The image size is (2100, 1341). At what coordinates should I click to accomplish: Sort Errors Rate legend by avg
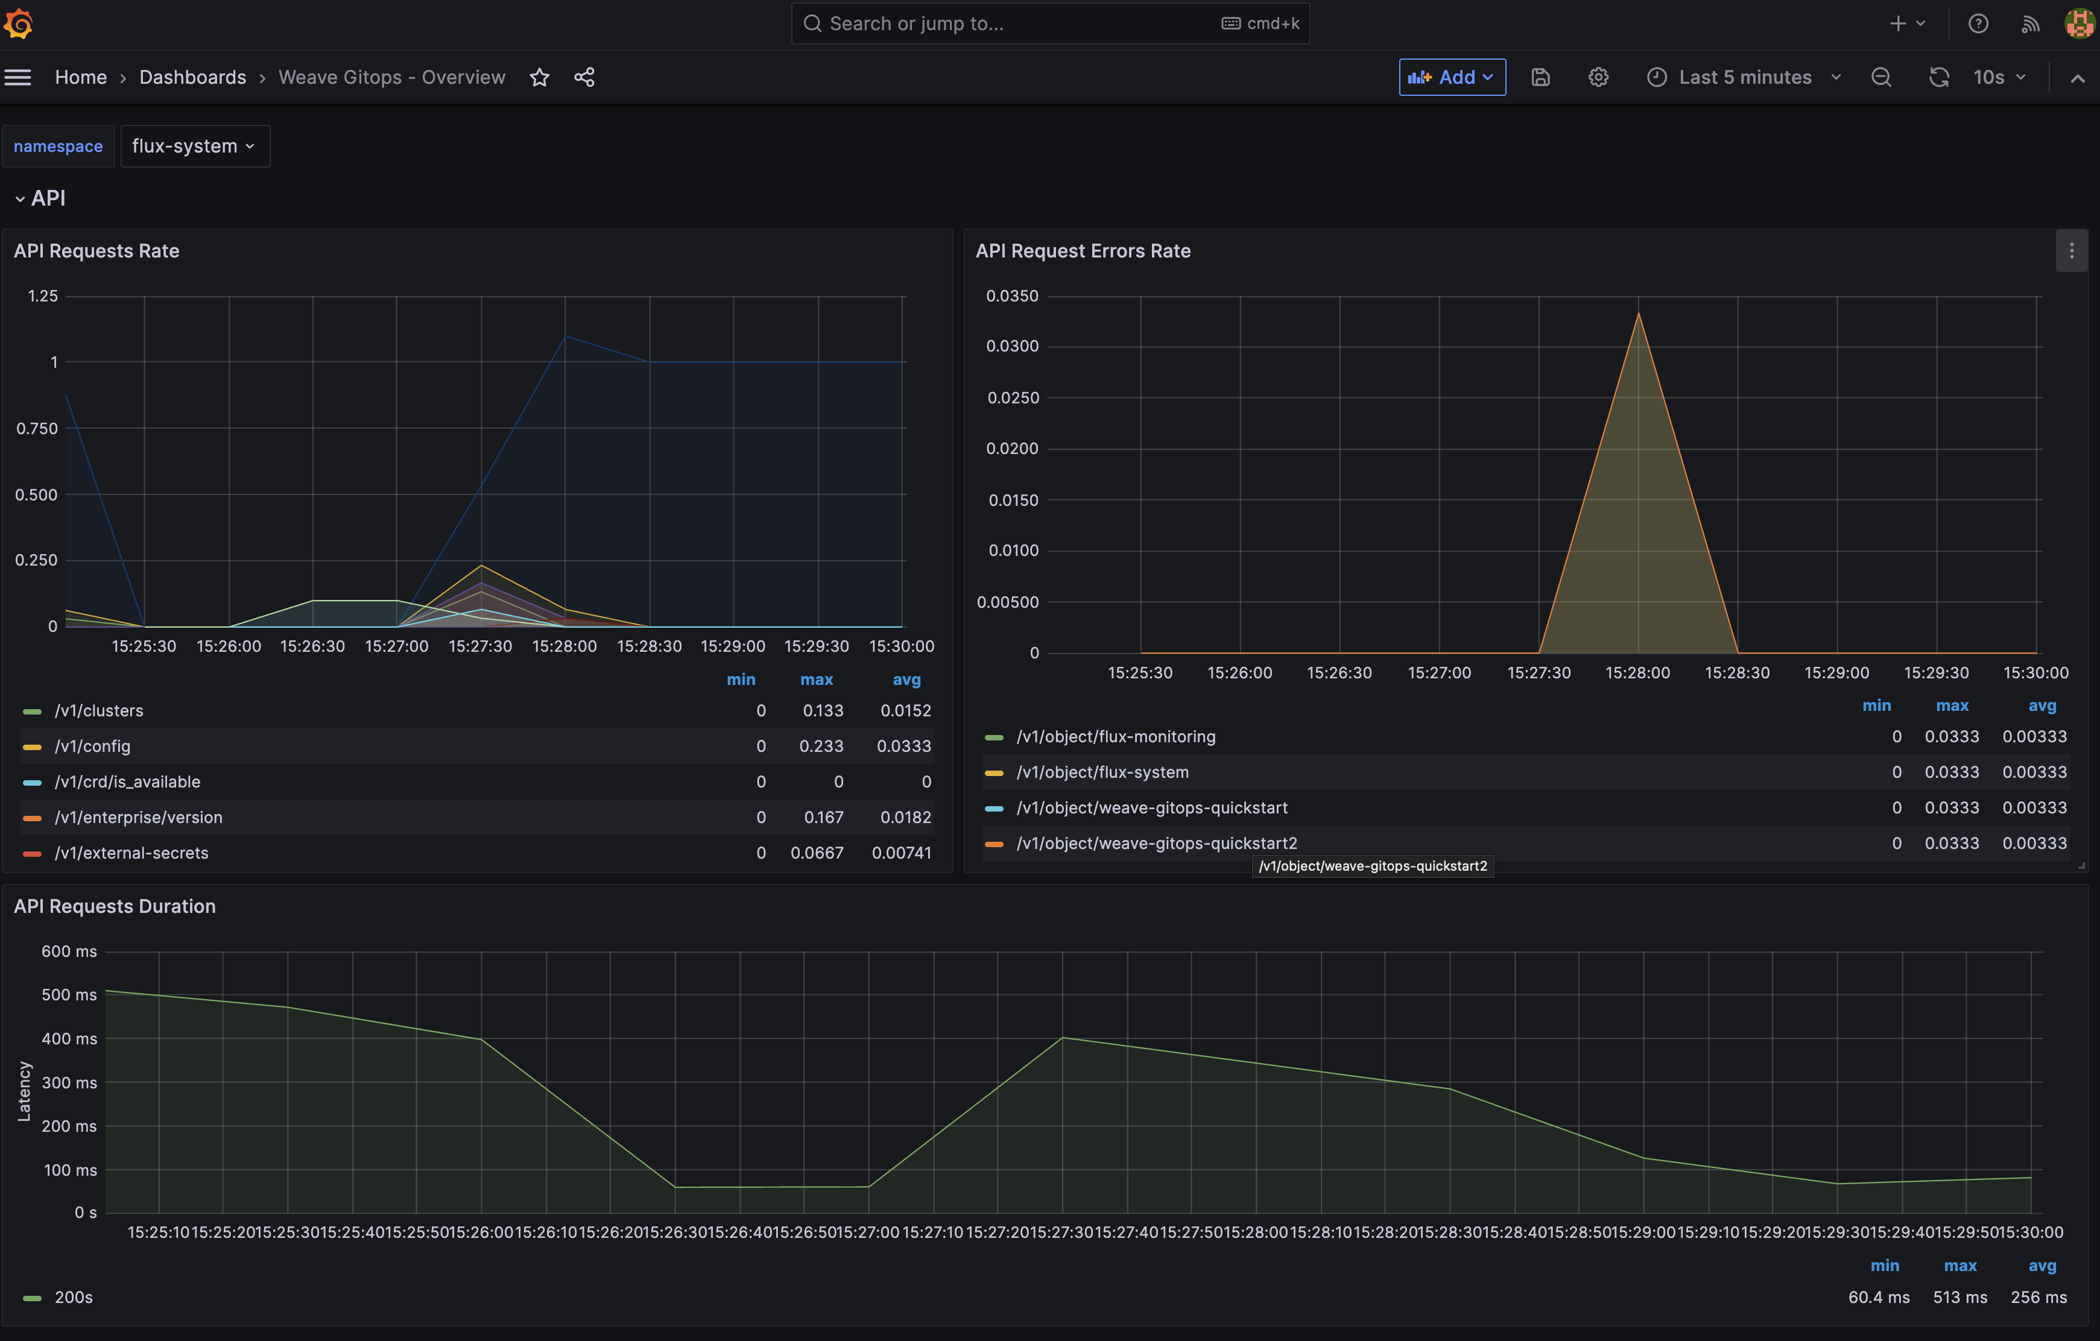2043,706
